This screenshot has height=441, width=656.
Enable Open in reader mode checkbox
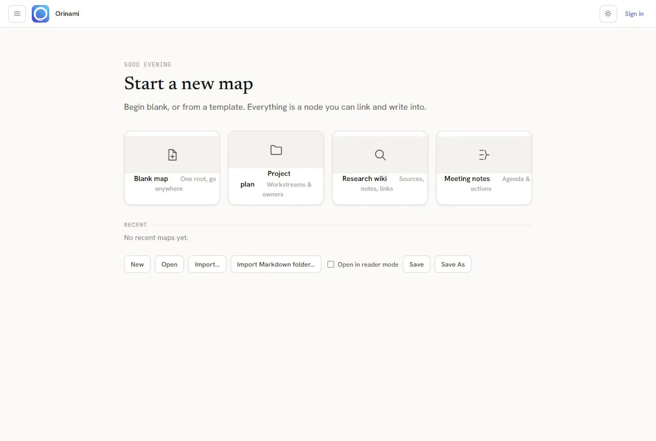point(330,264)
